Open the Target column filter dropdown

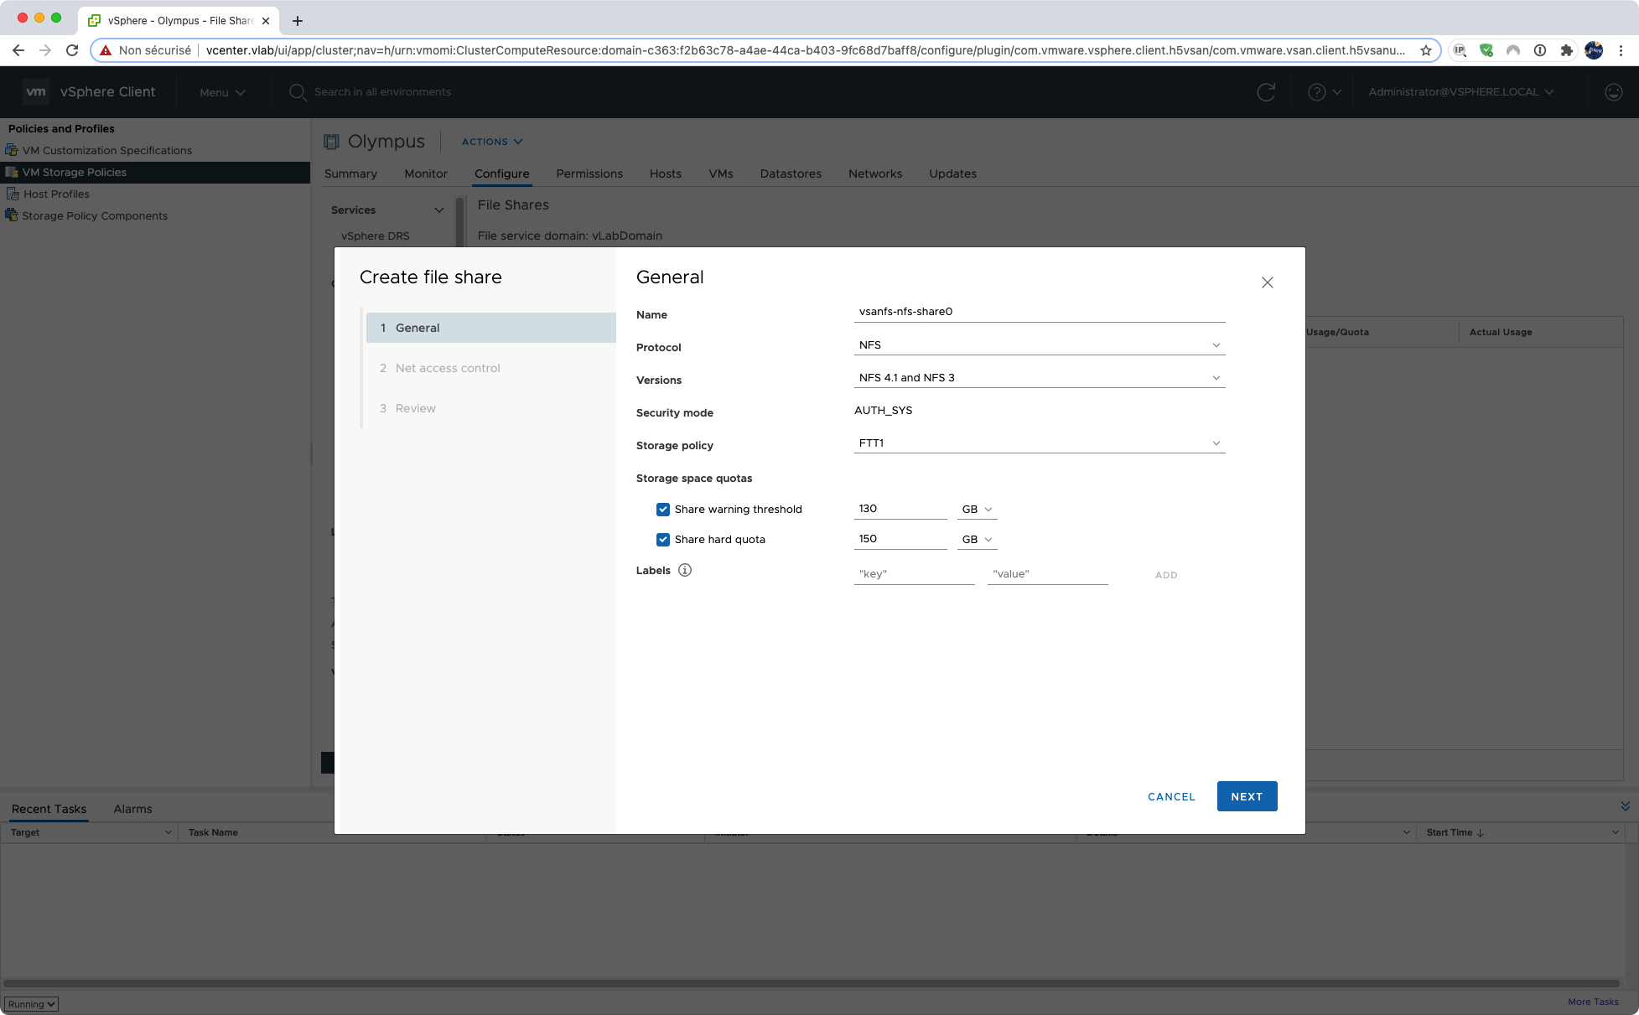click(x=169, y=832)
